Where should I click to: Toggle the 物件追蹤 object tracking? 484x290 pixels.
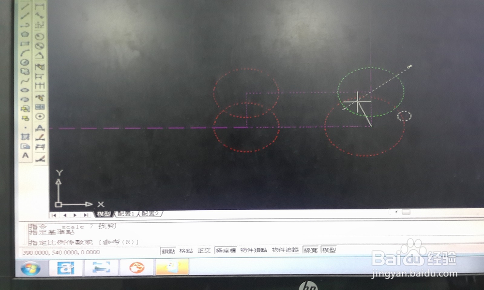(x=285, y=250)
